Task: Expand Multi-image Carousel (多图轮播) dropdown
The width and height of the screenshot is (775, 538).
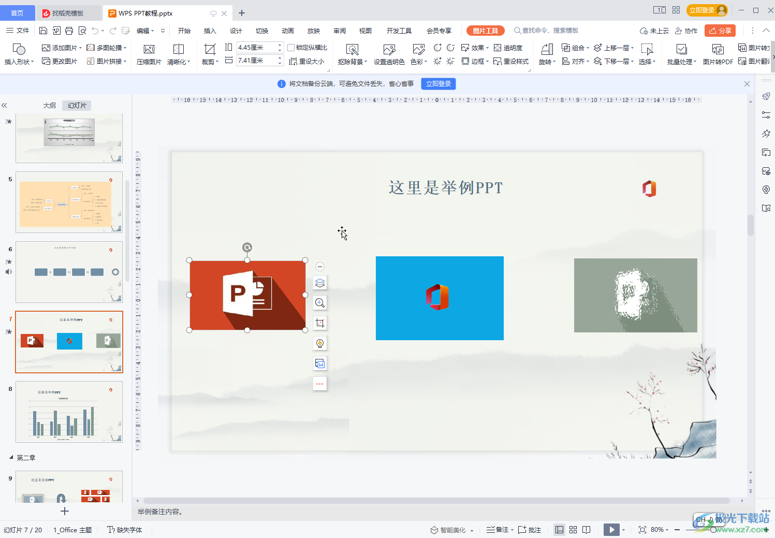Action: pyautogui.click(x=125, y=48)
